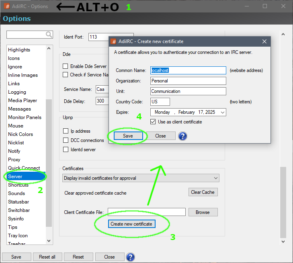This screenshot has height=263, width=293.
Task: Close the Create new certificate dialog with X
Action: (x=264, y=41)
